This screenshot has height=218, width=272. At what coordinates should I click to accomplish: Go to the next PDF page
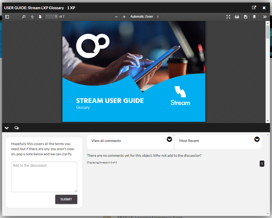pos(40,17)
